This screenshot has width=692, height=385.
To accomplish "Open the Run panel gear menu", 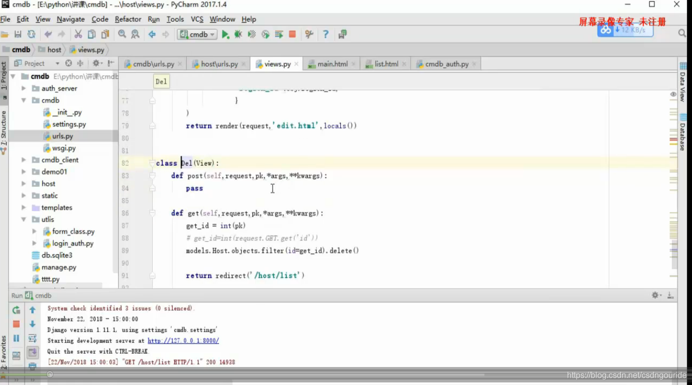I will coord(655,295).
